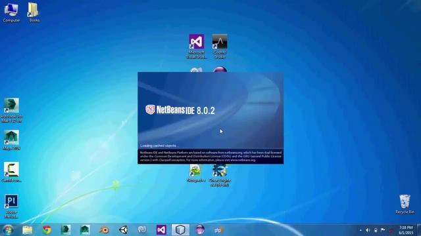Launch Adobe Prelude desktop shortcut
The image size is (421, 236).
11,206
